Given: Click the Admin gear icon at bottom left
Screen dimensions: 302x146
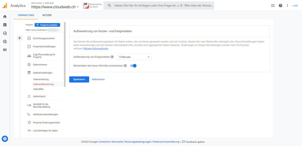Looking at the screenshot, I should pos(5,139).
